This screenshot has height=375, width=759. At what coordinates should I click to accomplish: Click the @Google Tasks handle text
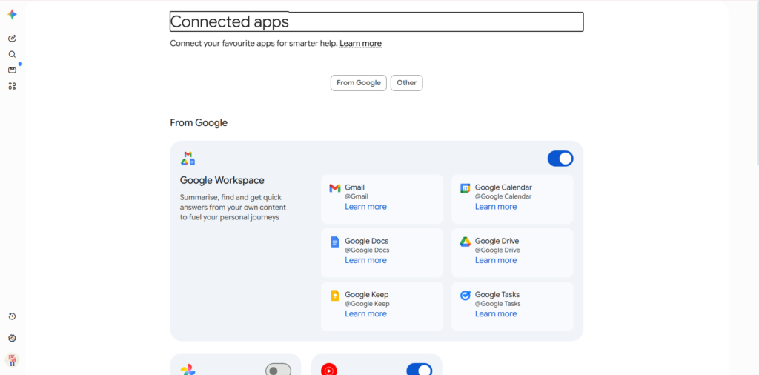click(497, 304)
